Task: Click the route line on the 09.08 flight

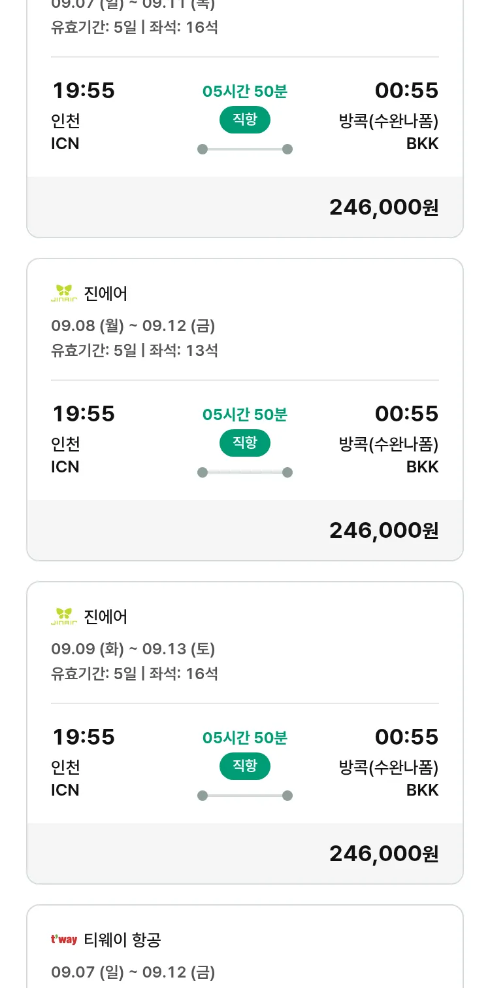Action: click(x=244, y=472)
